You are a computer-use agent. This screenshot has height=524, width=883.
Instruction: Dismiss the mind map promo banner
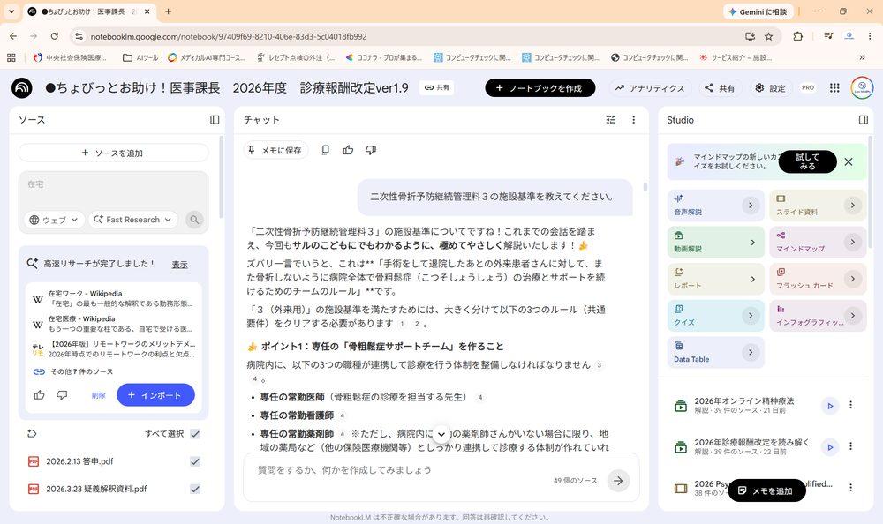[849, 162]
